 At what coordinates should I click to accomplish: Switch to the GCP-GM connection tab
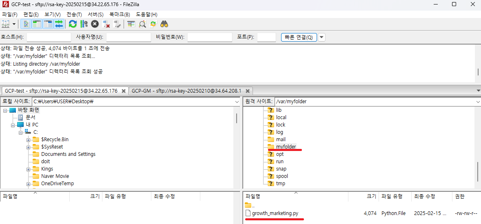[186, 91]
